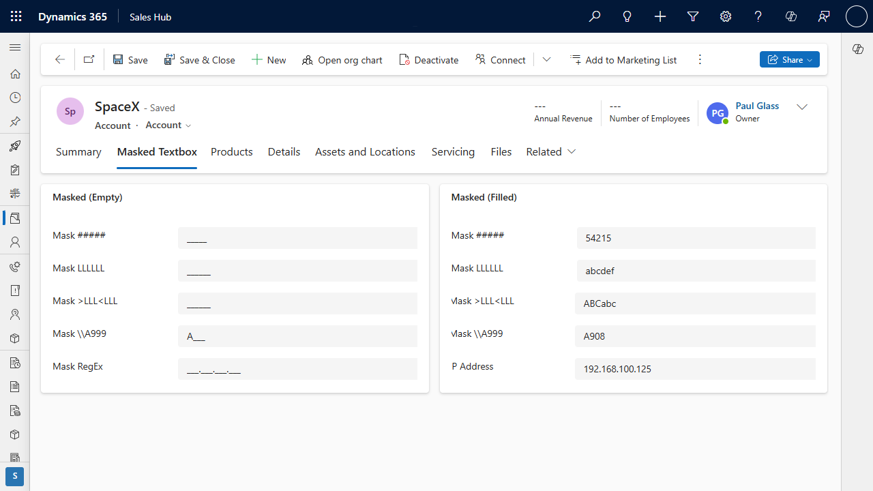This screenshot has height=491, width=873.
Task: Open record in new window icon
Action: coord(89,60)
